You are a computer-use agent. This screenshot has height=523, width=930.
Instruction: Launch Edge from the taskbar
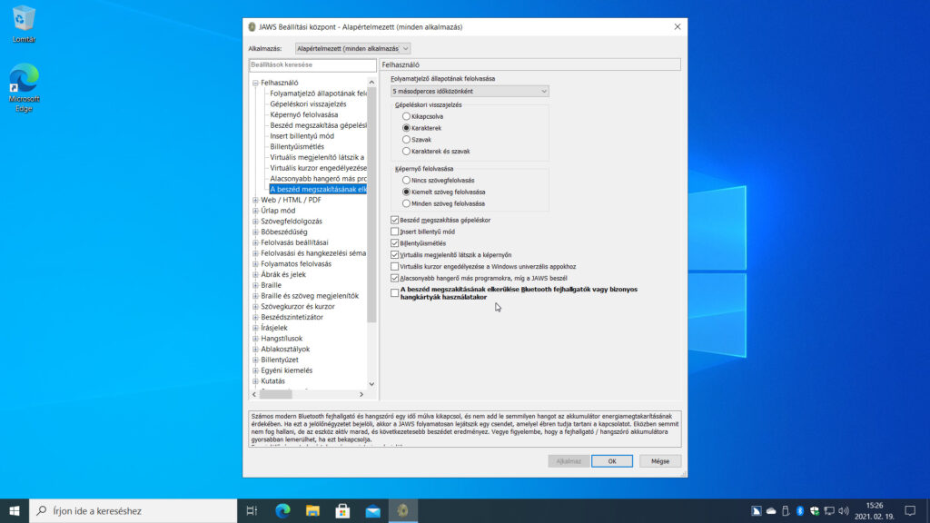click(283, 510)
